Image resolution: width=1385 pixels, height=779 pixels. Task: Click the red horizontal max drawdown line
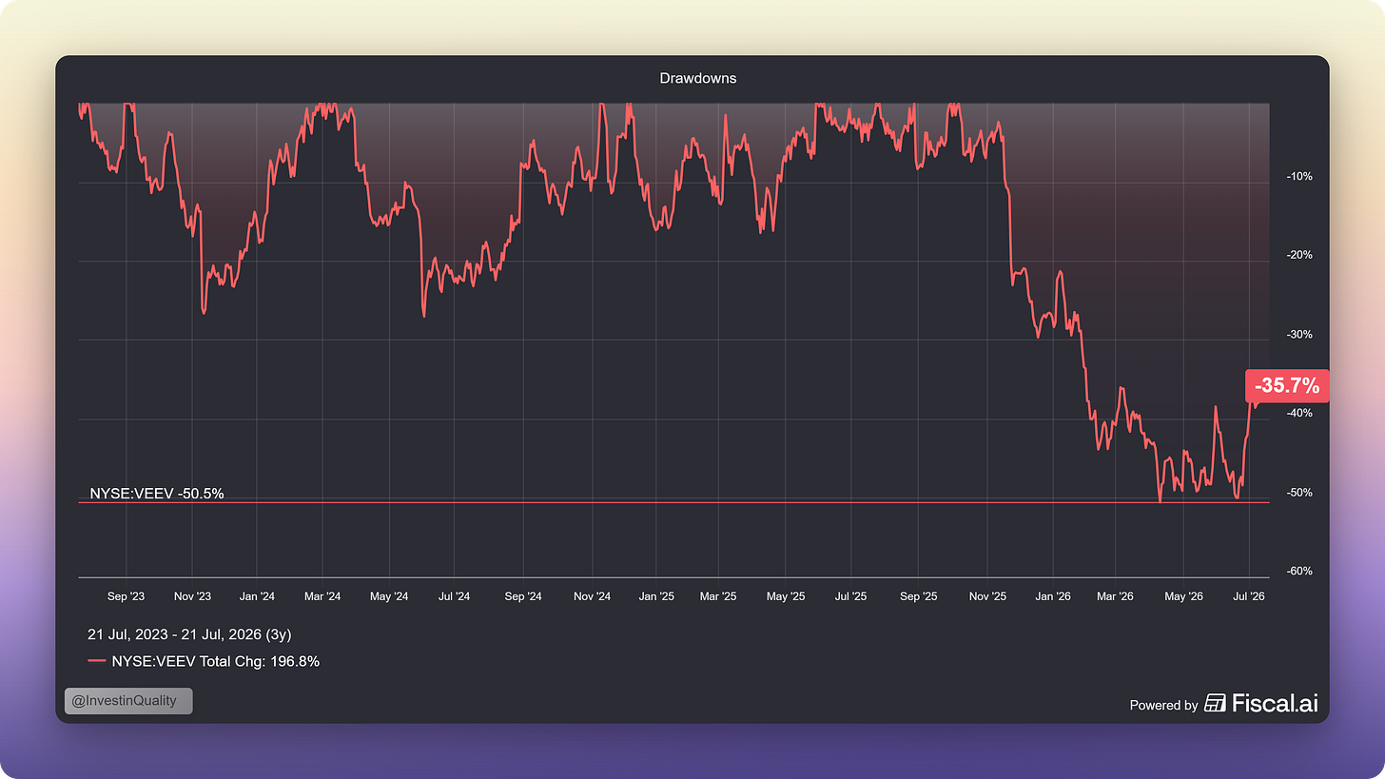(x=673, y=502)
